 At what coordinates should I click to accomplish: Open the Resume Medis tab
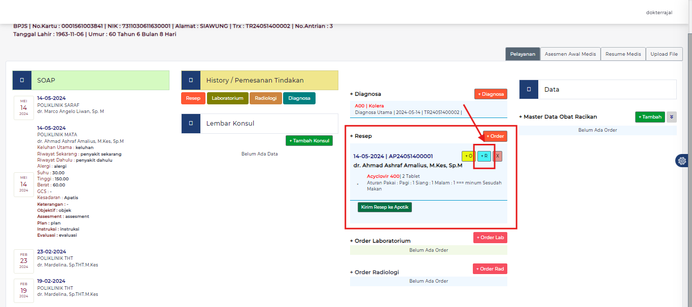point(623,54)
